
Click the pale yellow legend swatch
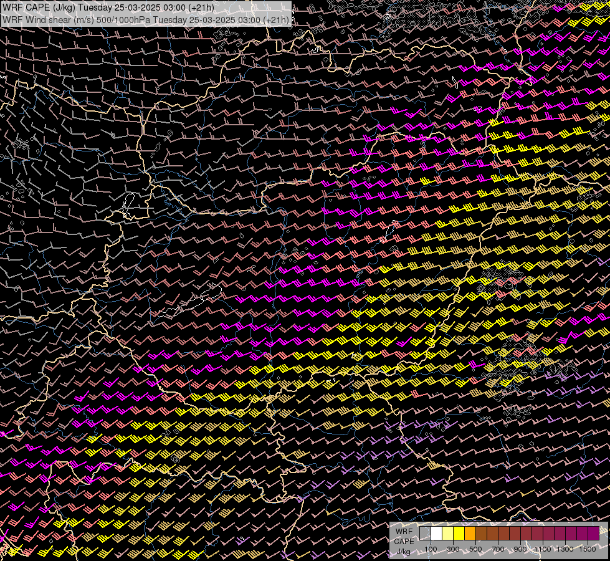448,533
